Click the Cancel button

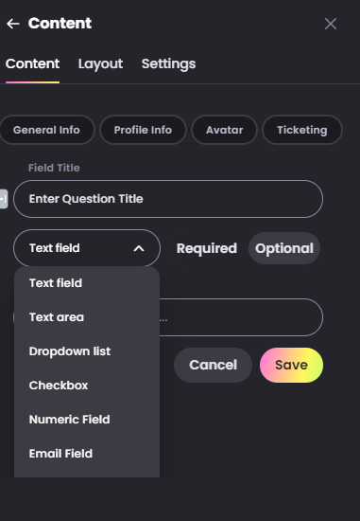click(213, 365)
